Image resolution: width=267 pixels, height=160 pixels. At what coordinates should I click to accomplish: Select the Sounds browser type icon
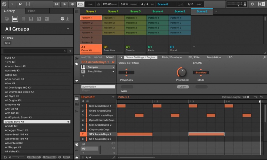click(x=23, y=19)
